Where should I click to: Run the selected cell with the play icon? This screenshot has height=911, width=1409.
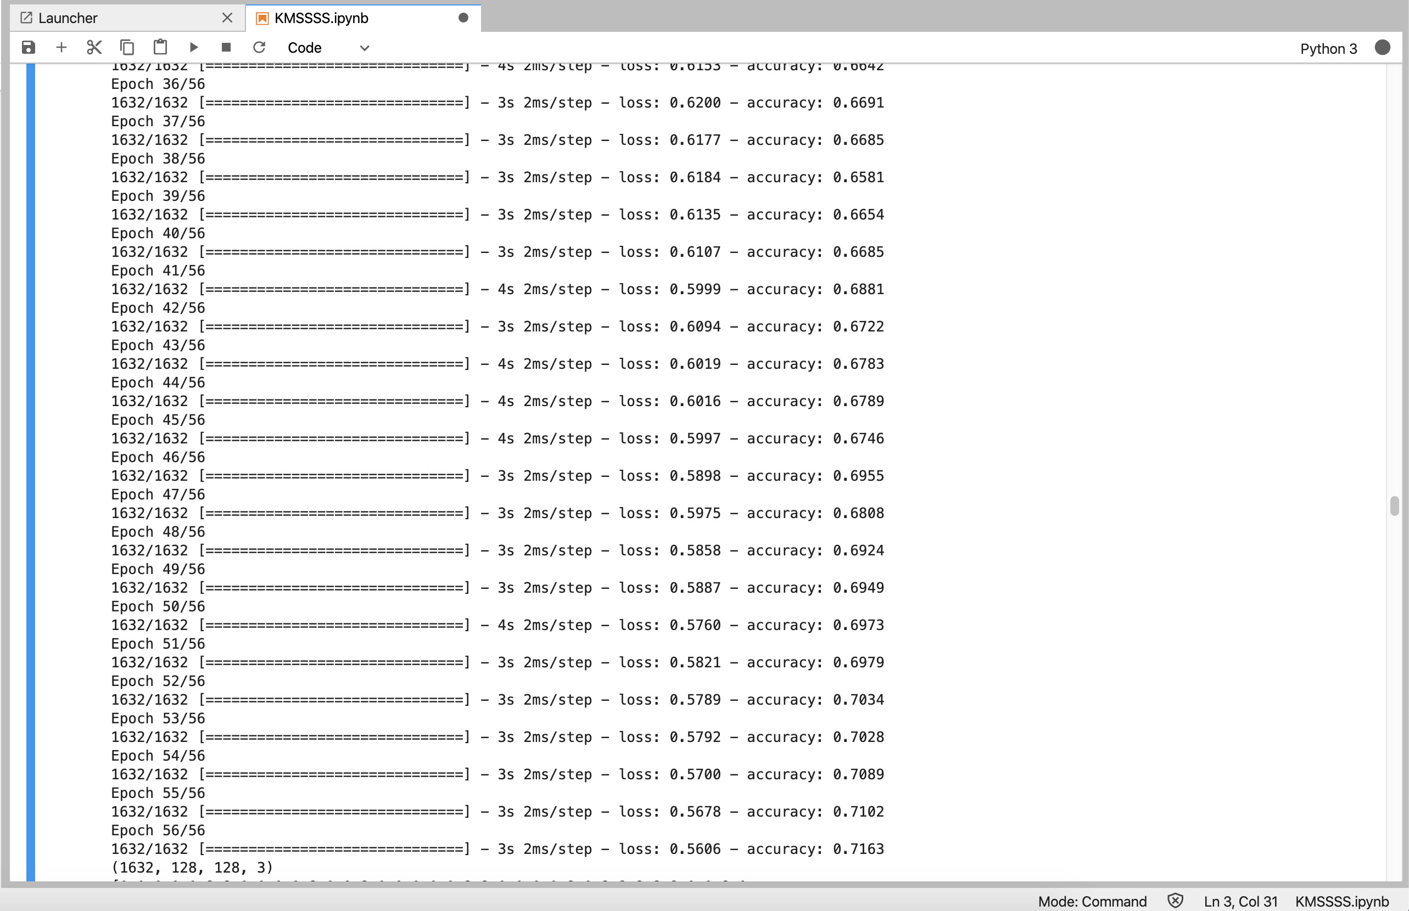click(193, 47)
